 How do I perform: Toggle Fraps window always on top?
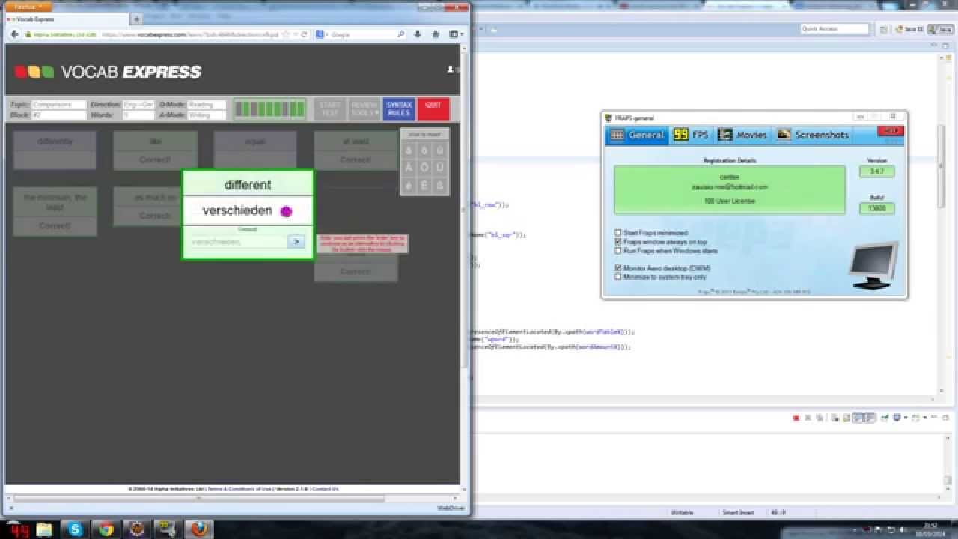coord(618,242)
